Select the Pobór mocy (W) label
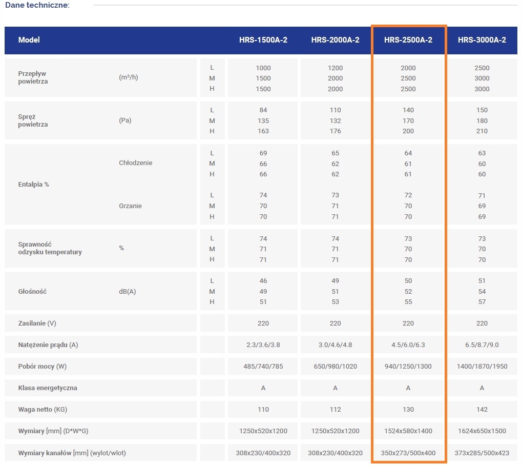The height and width of the screenshot is (465, 522). coord(43,367)
